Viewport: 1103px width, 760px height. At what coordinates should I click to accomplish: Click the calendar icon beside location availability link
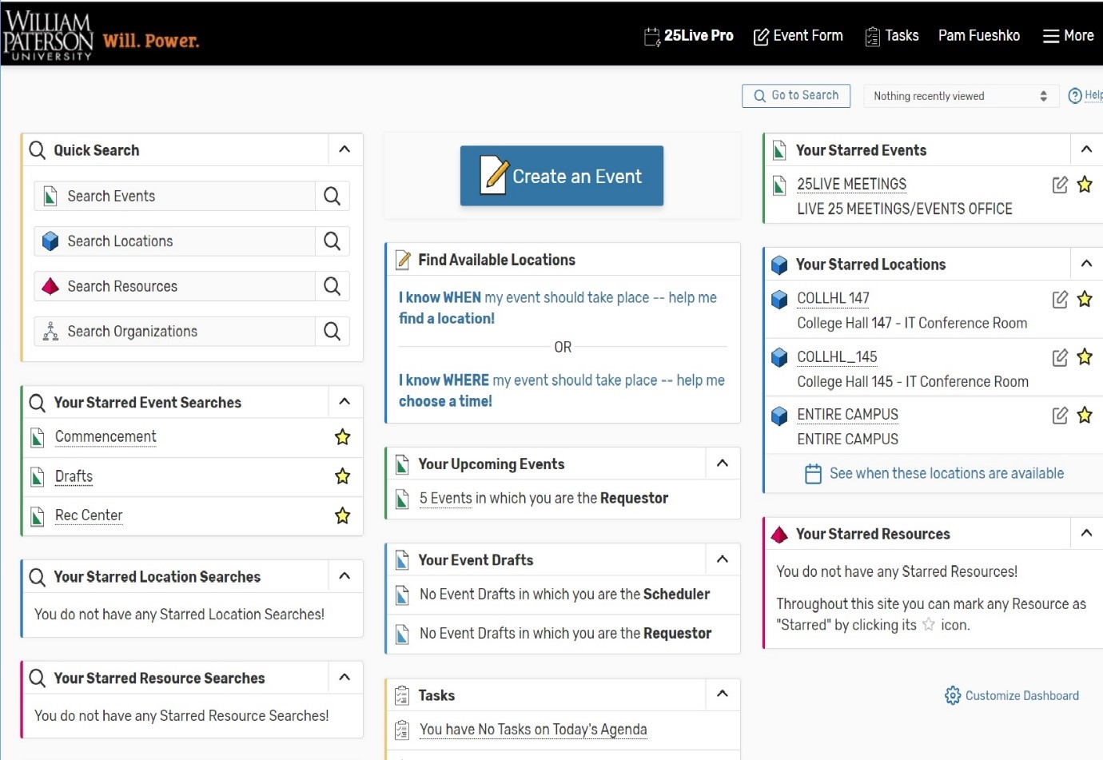coord(813,474)
